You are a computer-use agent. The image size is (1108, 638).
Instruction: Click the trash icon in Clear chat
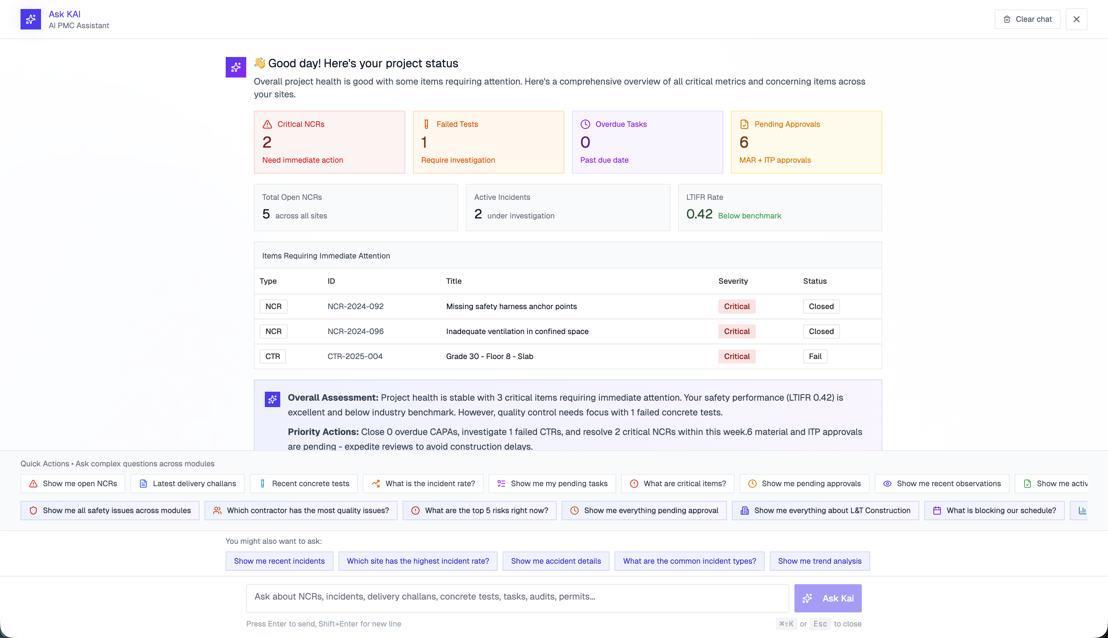[1007, 19]
